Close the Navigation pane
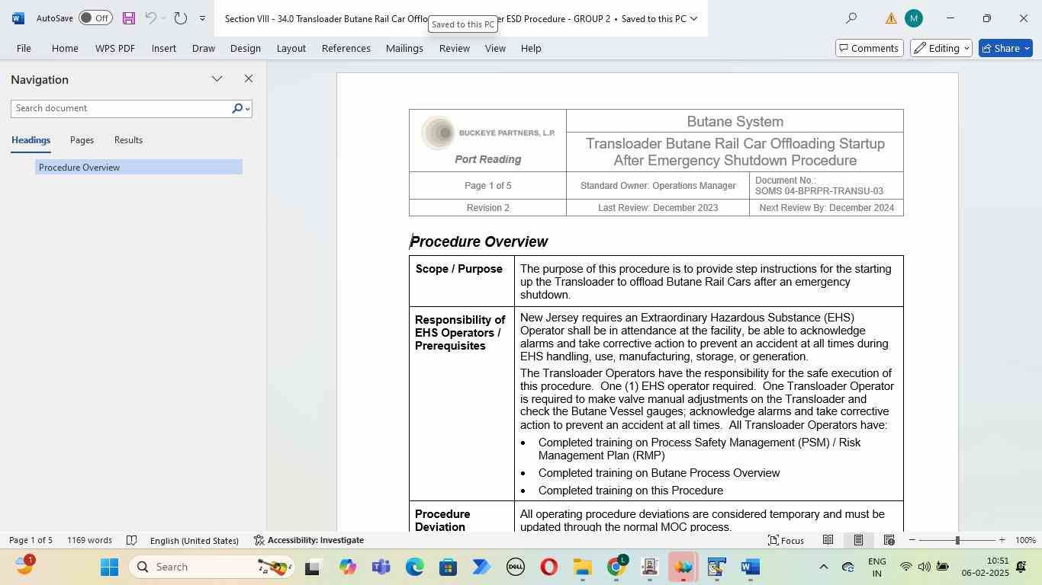Image resolution: width=1042 pixels, height=585 pixels. (248, 79)
